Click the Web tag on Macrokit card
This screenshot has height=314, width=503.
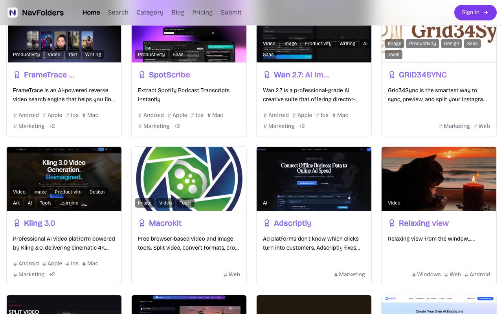(231, 274)
